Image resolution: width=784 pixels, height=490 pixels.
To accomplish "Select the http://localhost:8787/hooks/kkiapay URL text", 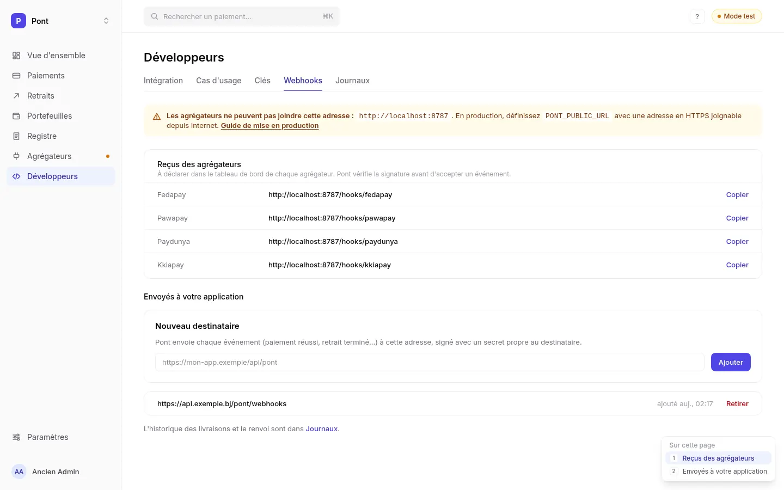I will (329, 265).
